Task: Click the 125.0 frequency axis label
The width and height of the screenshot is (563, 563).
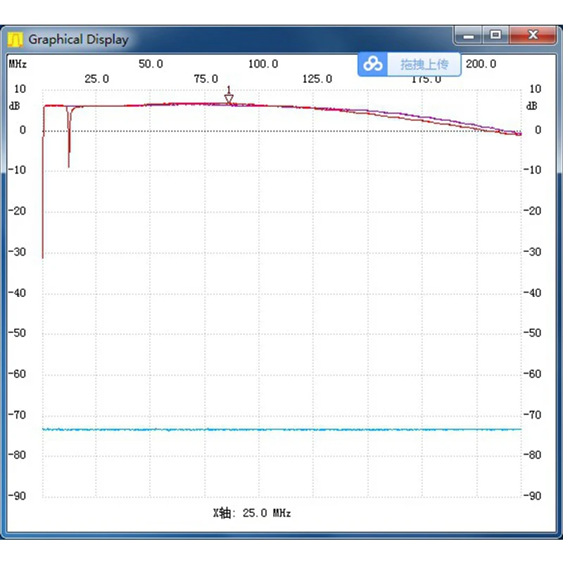Action: (317, 79)
